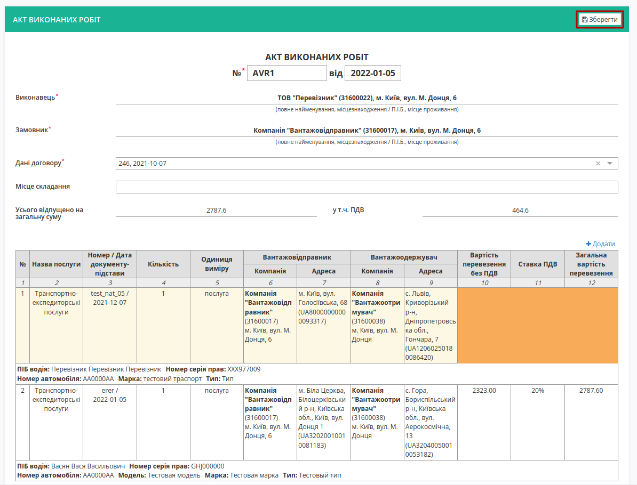Clear the Дані договору selection with X

pos(598,164)
